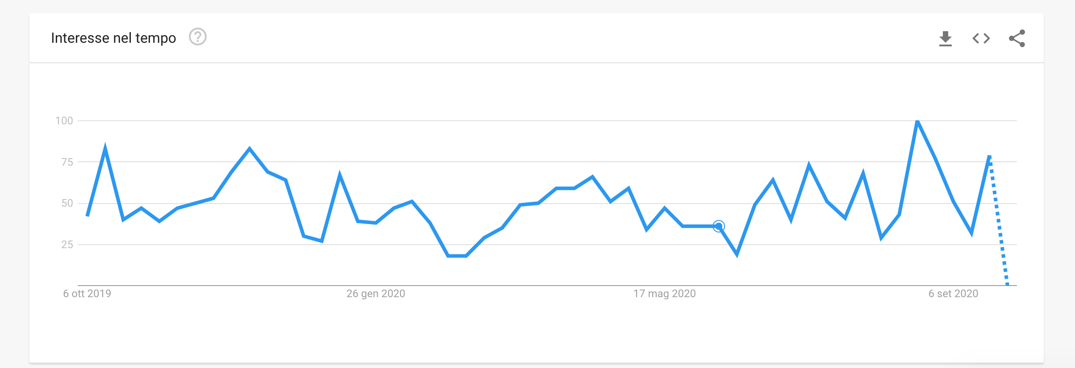Open the embed code icon
The height and width of the screenshot is (368, 1075).
981,38
